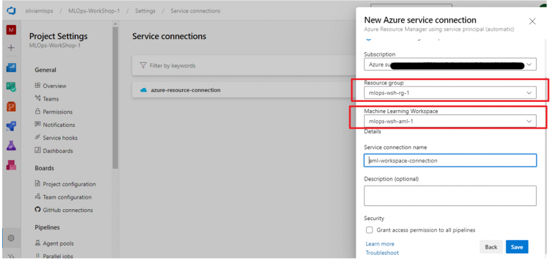Image resolution: width=559 pixels, height=267 pixels.
Task: Close the New Azure service connection panel
Action: point(532,21)
